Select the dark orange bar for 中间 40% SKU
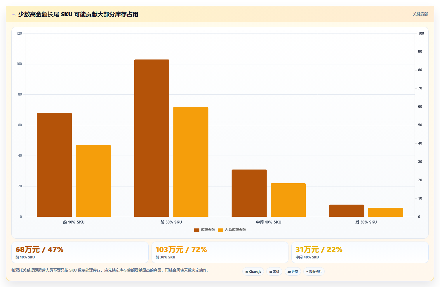This screenshot has height=287, width=440. 249,193
